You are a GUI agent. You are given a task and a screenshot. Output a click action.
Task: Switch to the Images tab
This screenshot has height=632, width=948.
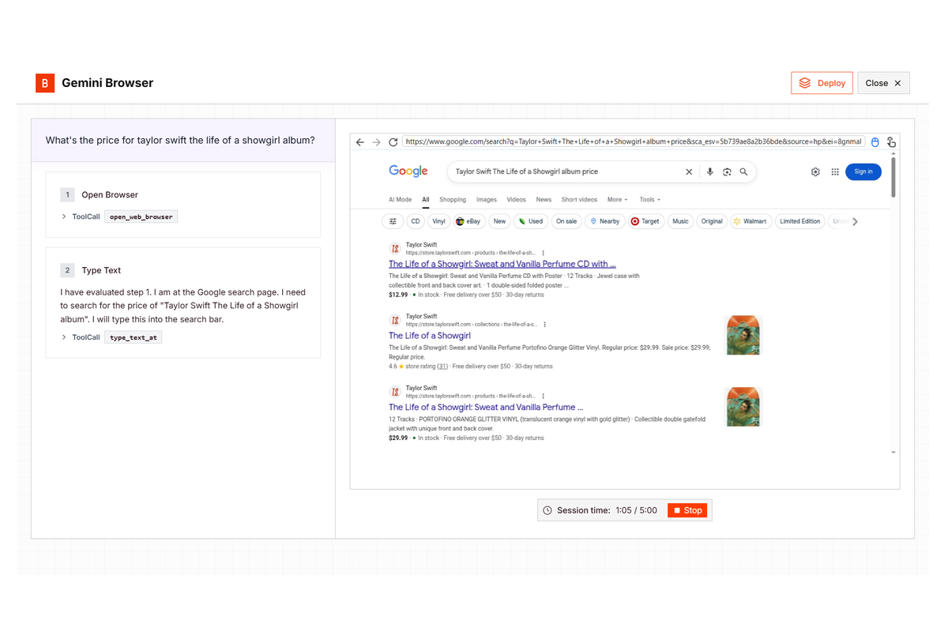(486, 199)
